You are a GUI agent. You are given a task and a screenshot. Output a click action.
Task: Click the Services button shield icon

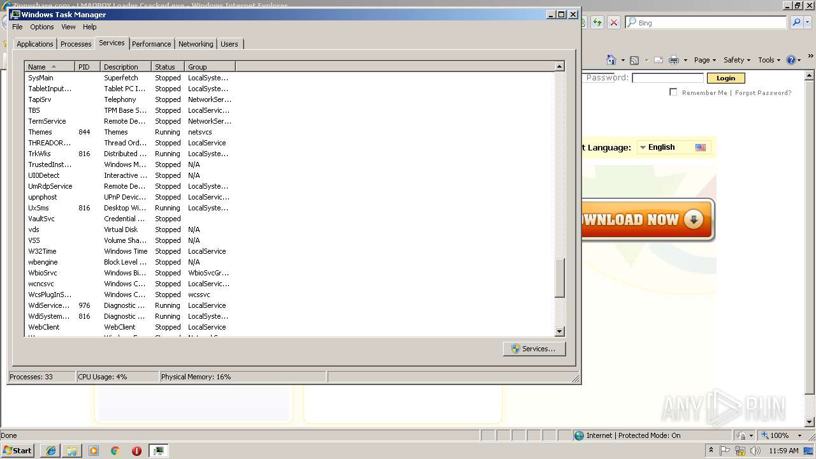click(x=515, y=349)
